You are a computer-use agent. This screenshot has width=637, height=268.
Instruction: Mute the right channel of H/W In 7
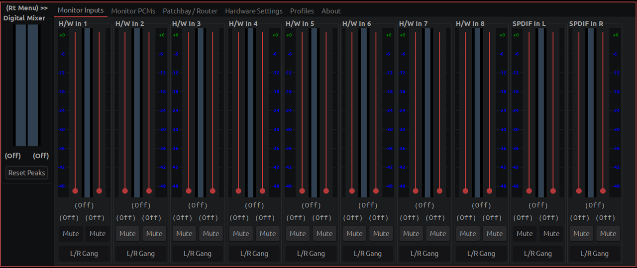coord(438,234)
